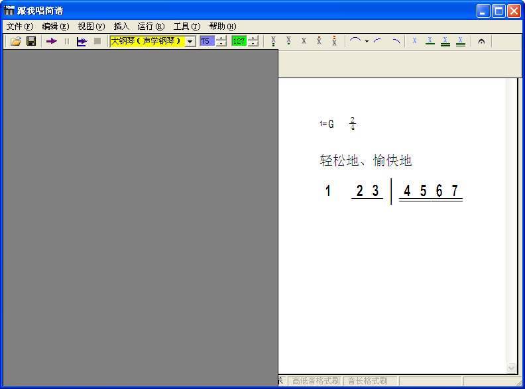Click the 高低音格式刷 status bar panel
Viewport: 525px width, 389px height.
[316, 380]
